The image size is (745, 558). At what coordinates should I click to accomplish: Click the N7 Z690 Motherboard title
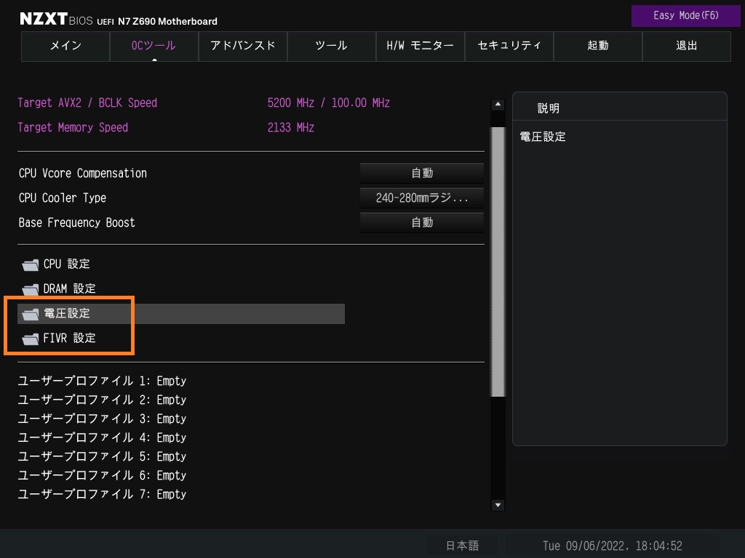coord(167,21)
